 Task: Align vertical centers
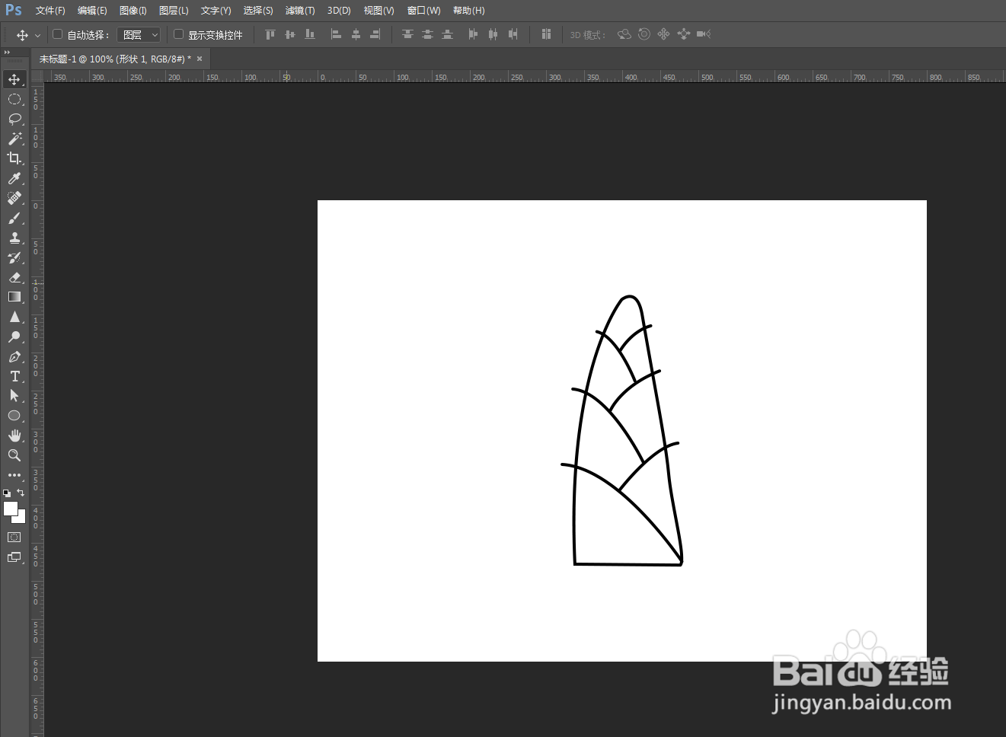289,34
